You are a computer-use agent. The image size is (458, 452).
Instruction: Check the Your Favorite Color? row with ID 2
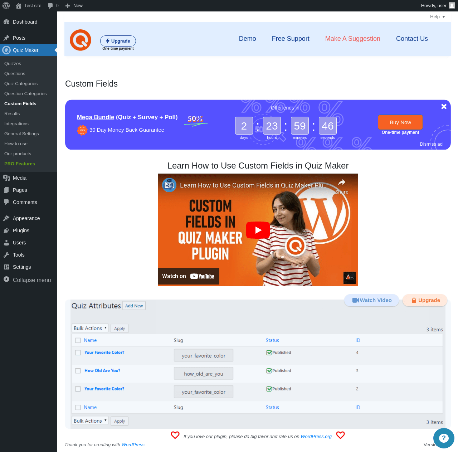pos(78,389)
